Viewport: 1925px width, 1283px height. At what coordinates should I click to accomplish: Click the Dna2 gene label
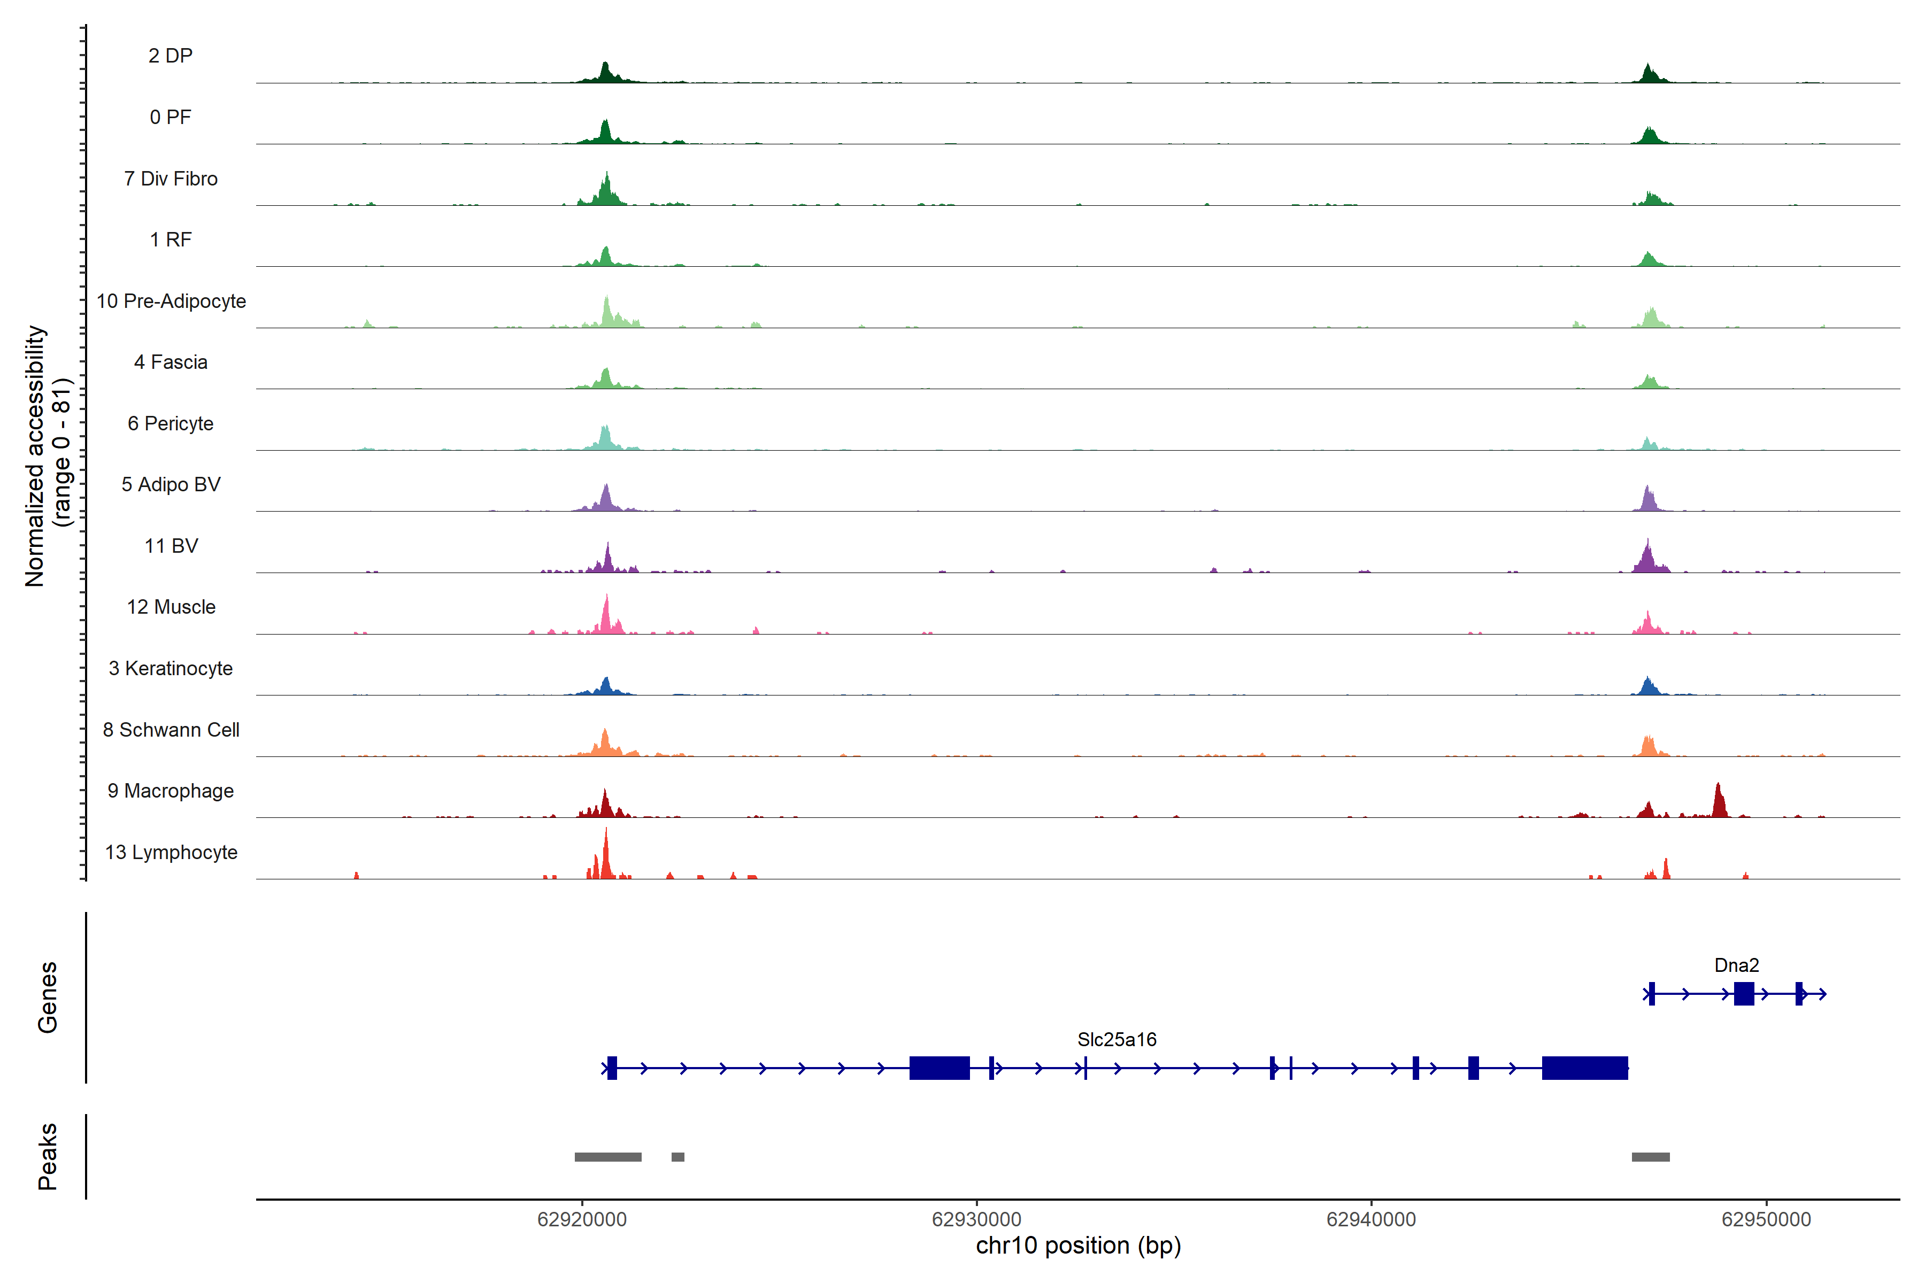[x=1736, y=965]
